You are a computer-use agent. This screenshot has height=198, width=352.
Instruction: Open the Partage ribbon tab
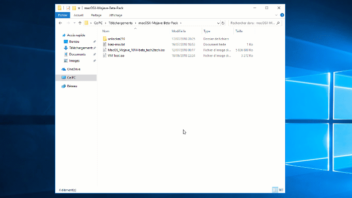(x=97, y=15)
